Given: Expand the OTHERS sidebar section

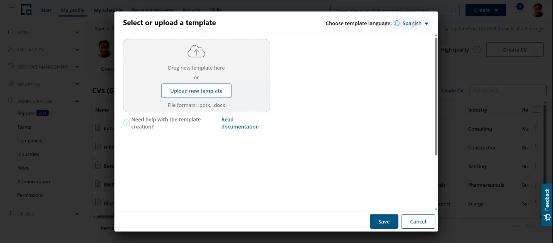Looking at the screenshot, I should [x=77, y=214].
